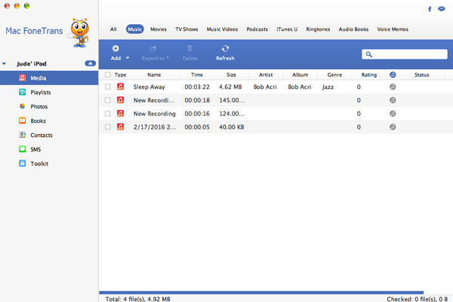Click the '00:00:05' time cell
Screen dimensions: 453x302
[197, 127]
